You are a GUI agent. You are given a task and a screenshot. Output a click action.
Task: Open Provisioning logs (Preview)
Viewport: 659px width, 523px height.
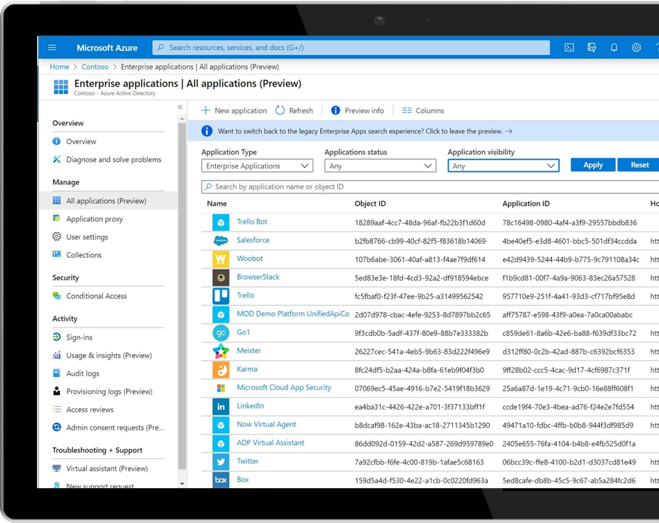click(109, 392)
